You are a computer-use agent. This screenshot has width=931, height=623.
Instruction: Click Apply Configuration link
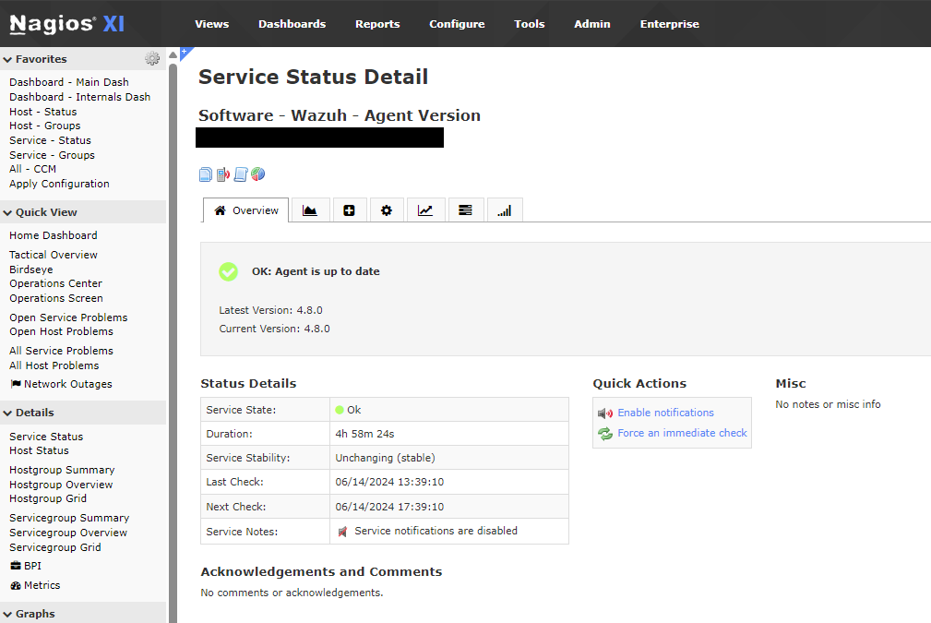(59, 184)
